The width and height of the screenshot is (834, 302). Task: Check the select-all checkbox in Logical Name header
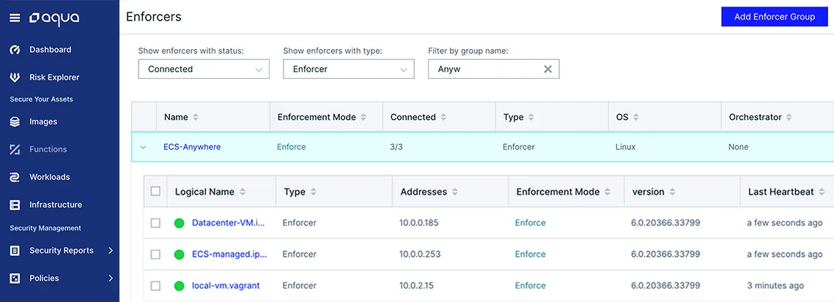click(155, 191)
